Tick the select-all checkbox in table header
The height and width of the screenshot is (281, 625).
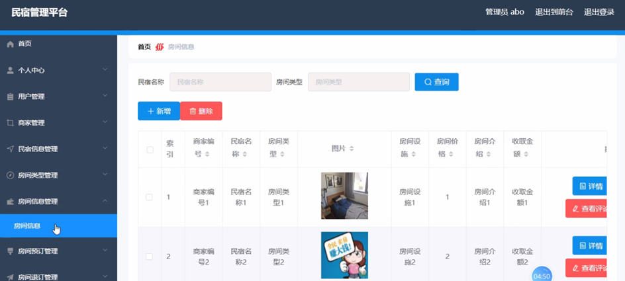150,149
